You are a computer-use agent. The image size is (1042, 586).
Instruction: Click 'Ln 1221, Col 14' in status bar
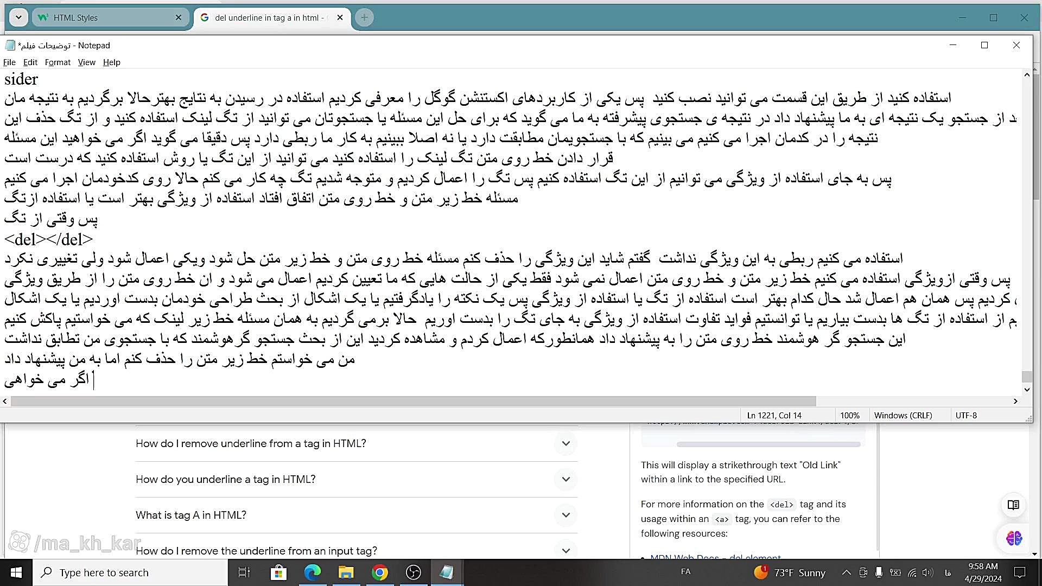pos(774,416)
